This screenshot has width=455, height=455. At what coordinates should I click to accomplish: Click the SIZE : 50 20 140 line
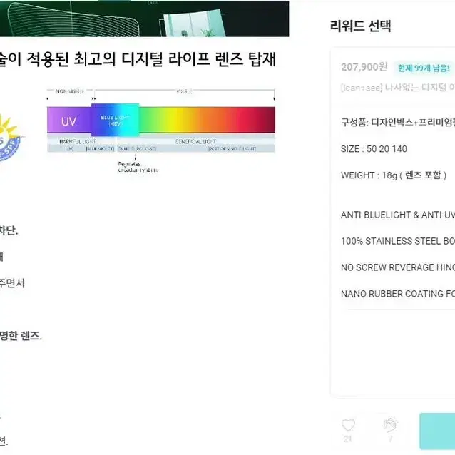point(374,149)
